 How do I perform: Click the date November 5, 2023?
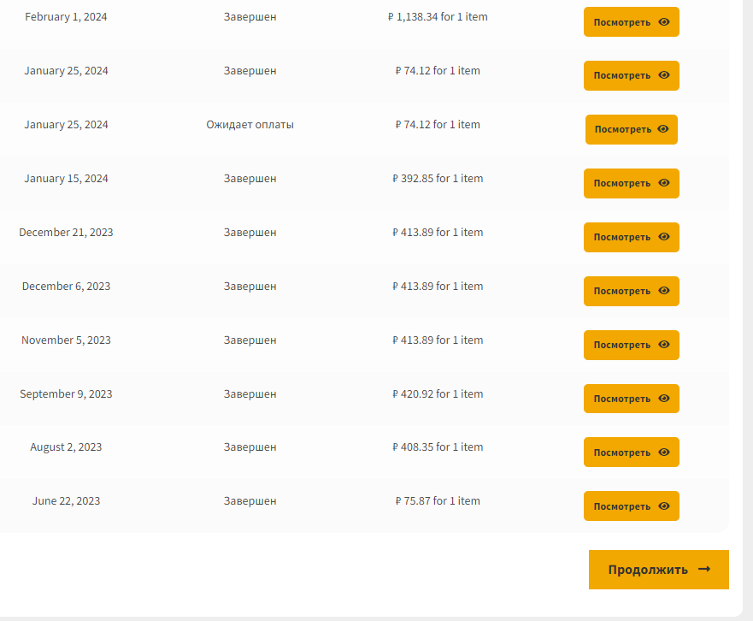(66, 340)
